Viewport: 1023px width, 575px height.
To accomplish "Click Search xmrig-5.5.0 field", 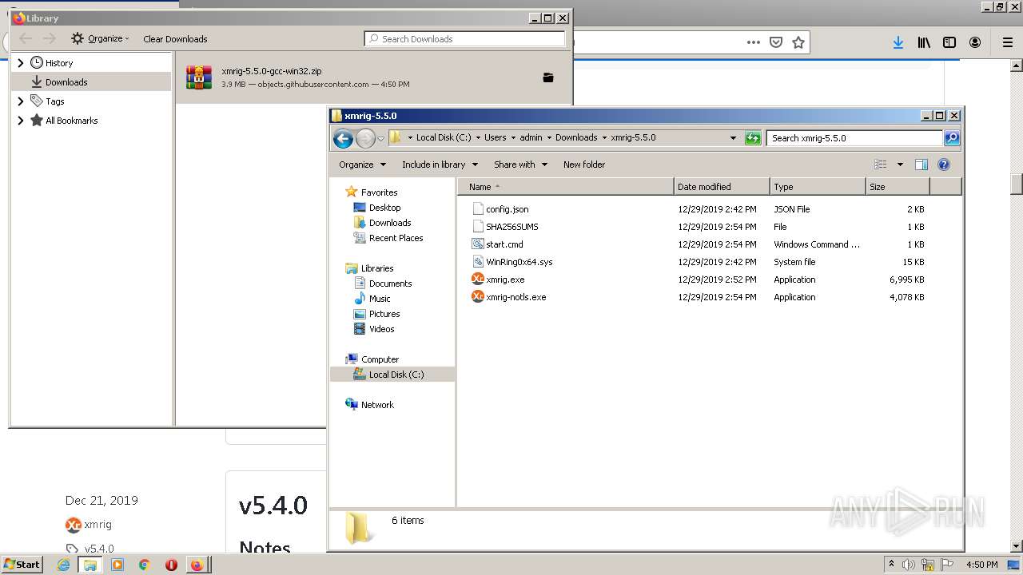I will pos(854,138).
